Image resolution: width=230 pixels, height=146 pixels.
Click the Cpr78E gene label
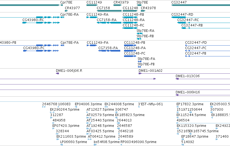[x=66, y=2]
